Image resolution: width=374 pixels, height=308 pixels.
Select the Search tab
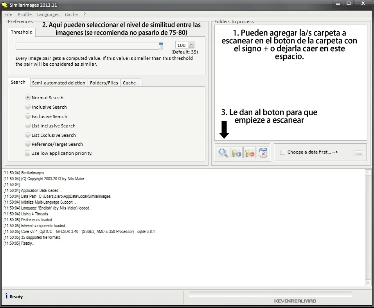[x=19, y=82]
